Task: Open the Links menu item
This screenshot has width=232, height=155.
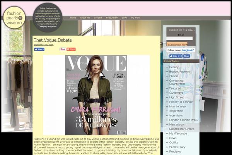Action: [x=125, y=18]
